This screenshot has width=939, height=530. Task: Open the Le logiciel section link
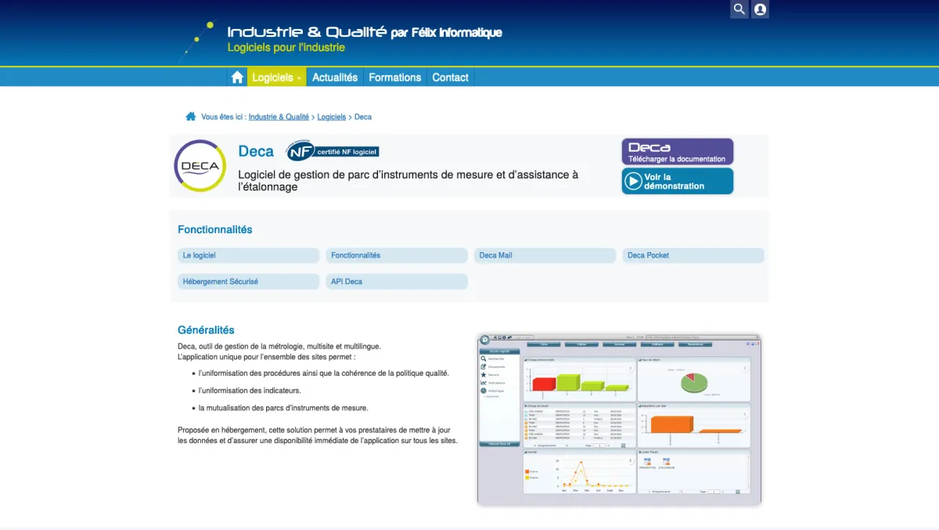click(x=248, y=255)
